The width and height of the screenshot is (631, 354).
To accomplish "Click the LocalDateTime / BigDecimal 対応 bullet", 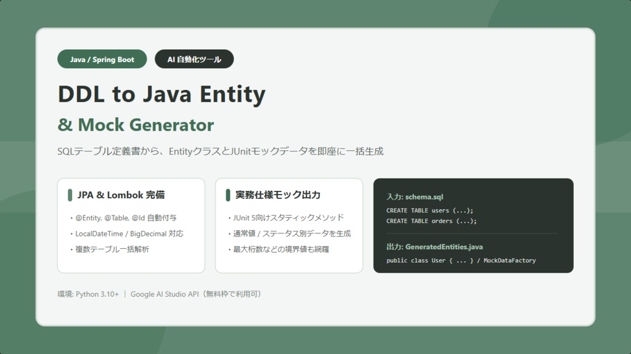I will (x=126, y=234).
